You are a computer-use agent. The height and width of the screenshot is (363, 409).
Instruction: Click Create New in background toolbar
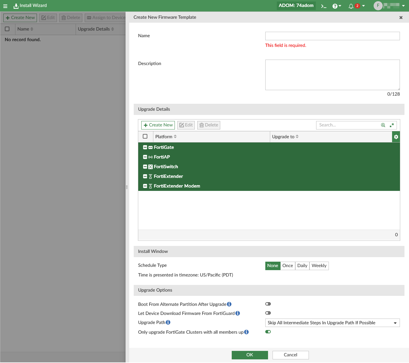click(20, 18)
